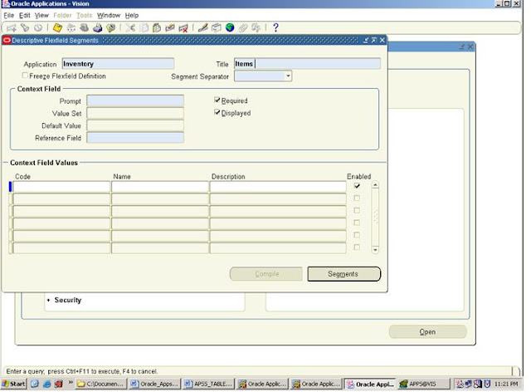This screenshot has width=531, height=392.
Task: Toggle Enabled checkbox in sixth row
Action: [x=357, y=247]
